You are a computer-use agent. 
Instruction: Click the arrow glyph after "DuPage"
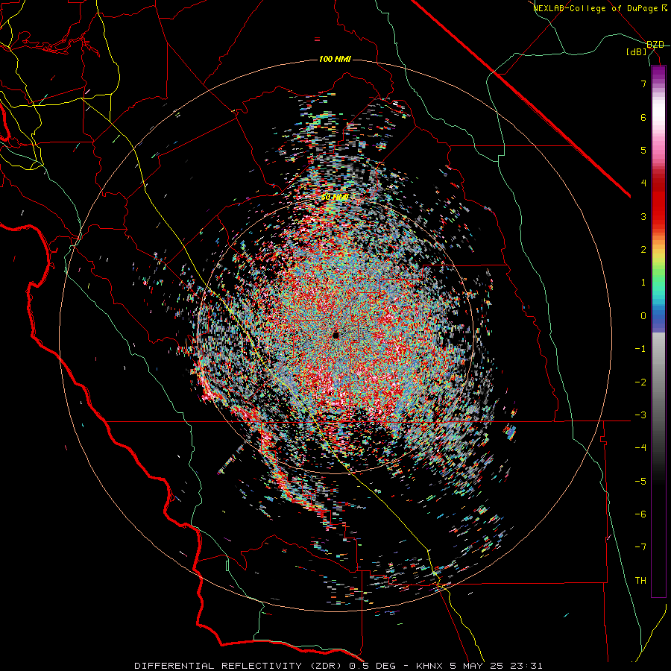pyautogui.click(x=664, y=8)
